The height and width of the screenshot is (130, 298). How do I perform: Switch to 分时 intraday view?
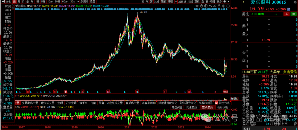[x=9, y=2]
